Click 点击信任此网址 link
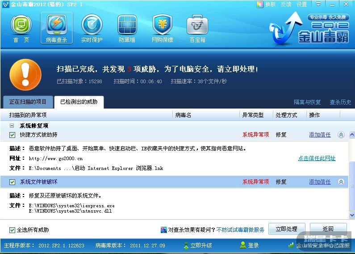Image resolution: width=355 pixels, height=254 pixels. pyautogui.click(x=317, y=158)
